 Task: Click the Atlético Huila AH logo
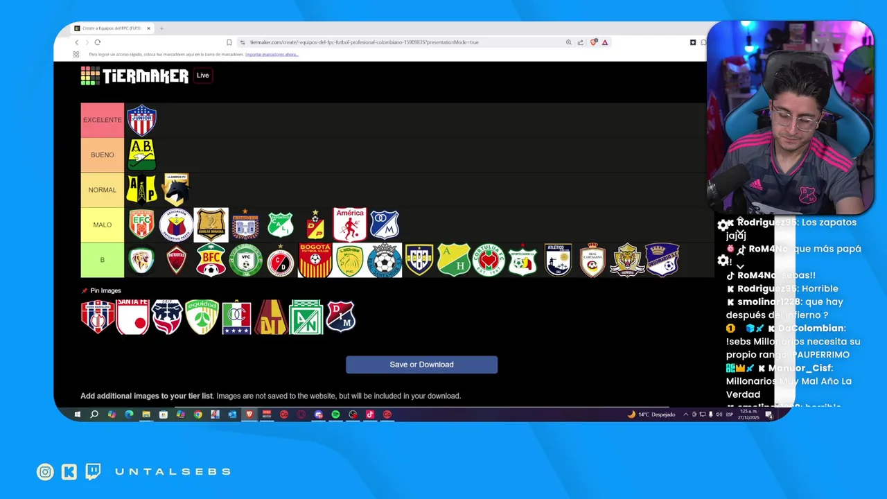(x=454, y=260)
